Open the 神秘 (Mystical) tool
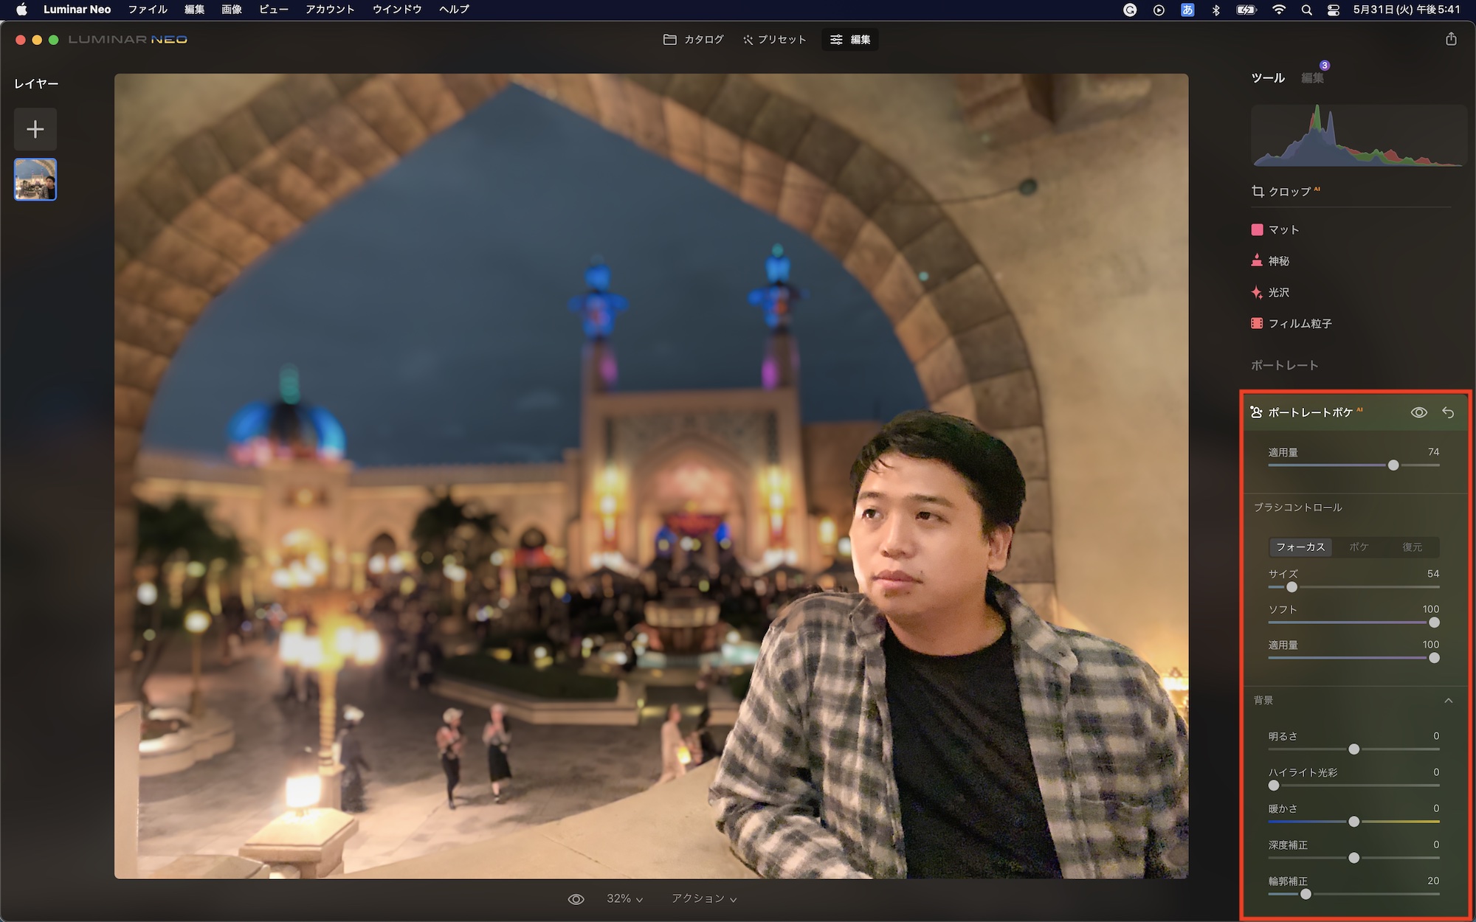Image resolution: width=1476 pixels, height=922 pixels. click(x=1278, y=261)
